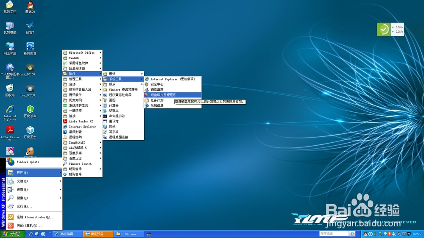The image size is (424, 238).
Task: Launch 暴风影音 from programs list
Action: (82, 132)
